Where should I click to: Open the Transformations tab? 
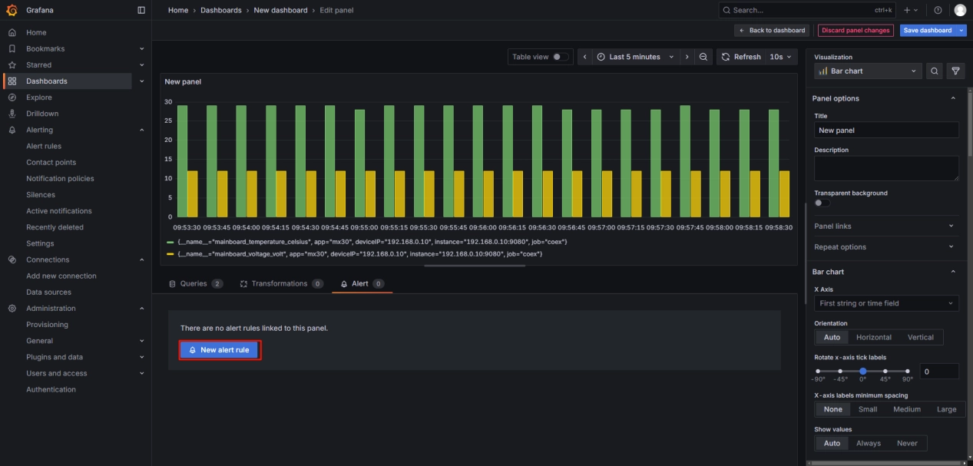(281, 283)
